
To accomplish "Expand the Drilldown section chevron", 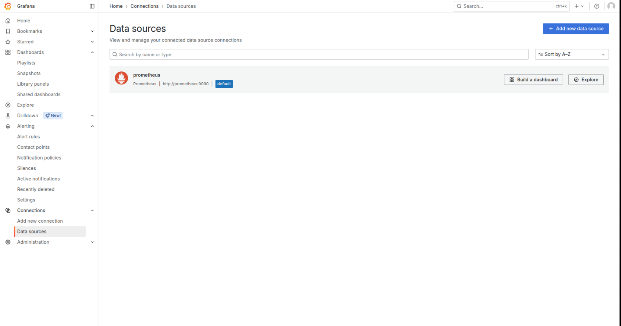I will tap(92, 115).
